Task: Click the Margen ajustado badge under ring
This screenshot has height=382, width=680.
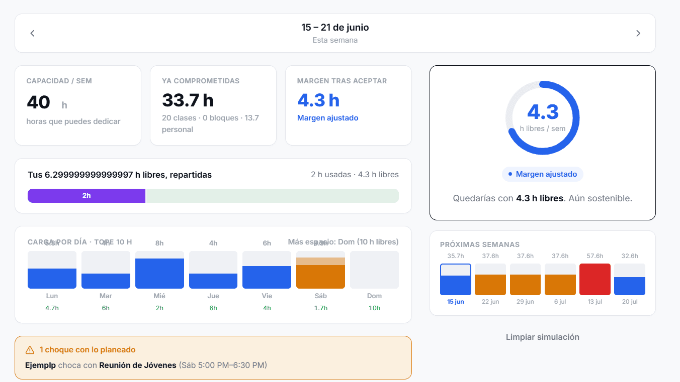Action: [543, 174]
